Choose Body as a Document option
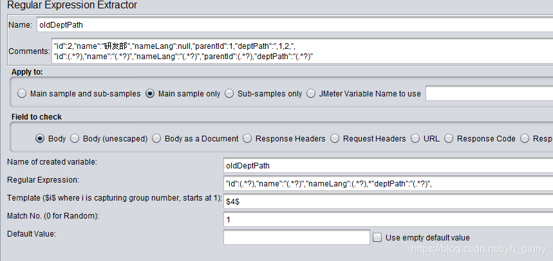The width and height of the screenshot is (553, 261). (x=156, y=139)
